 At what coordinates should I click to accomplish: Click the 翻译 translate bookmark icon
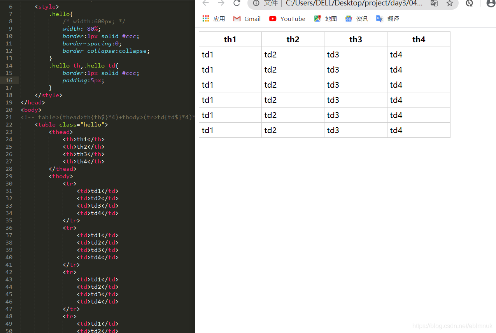point(379,19)
